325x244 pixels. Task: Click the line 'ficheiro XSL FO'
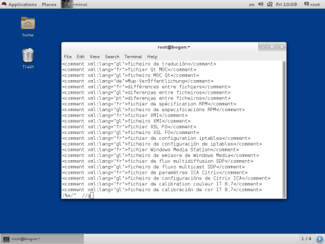point(131,132)
